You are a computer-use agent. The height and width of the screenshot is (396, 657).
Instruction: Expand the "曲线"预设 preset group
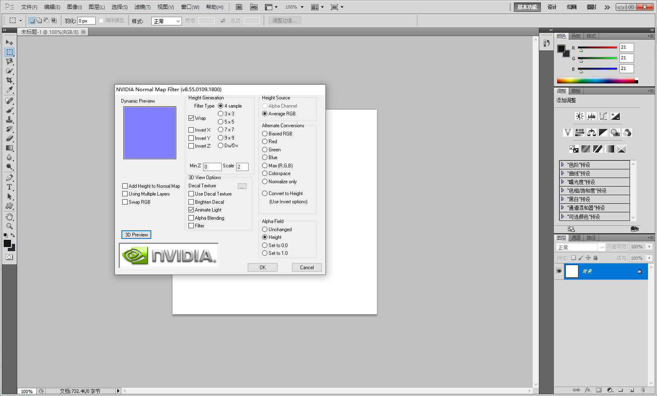(x=563, y=173)
